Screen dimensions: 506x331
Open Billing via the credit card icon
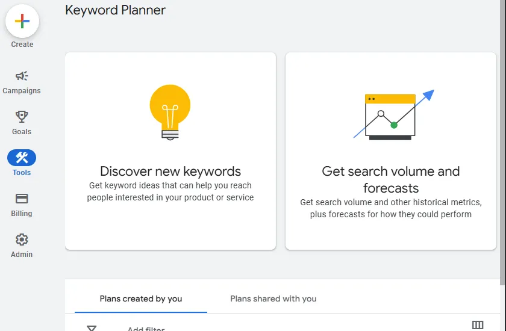(x=22, y=199)
